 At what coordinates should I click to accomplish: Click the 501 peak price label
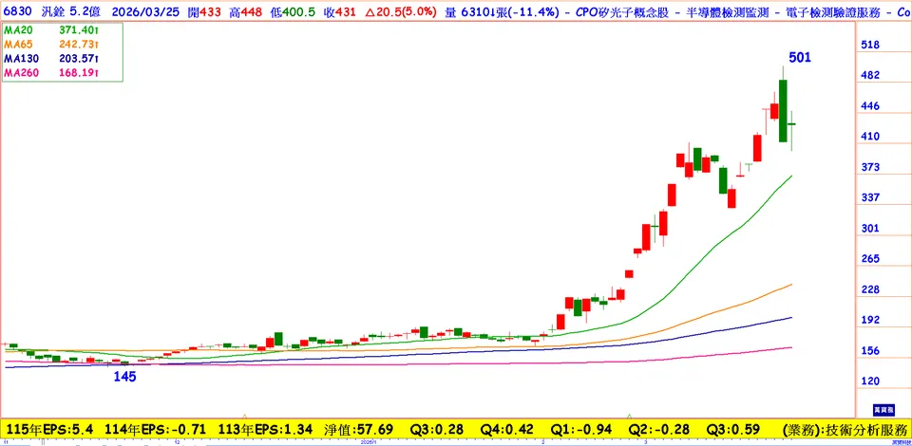point(799,57)
